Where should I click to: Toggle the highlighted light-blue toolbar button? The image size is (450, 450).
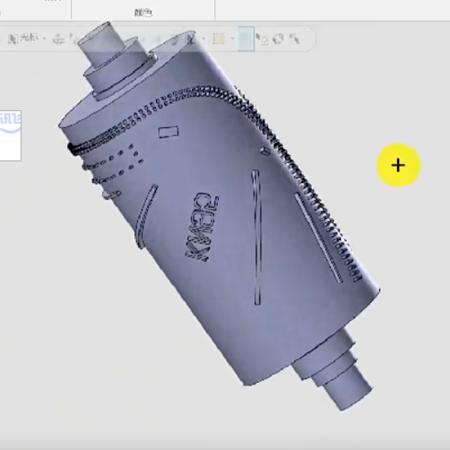point(245,39)
